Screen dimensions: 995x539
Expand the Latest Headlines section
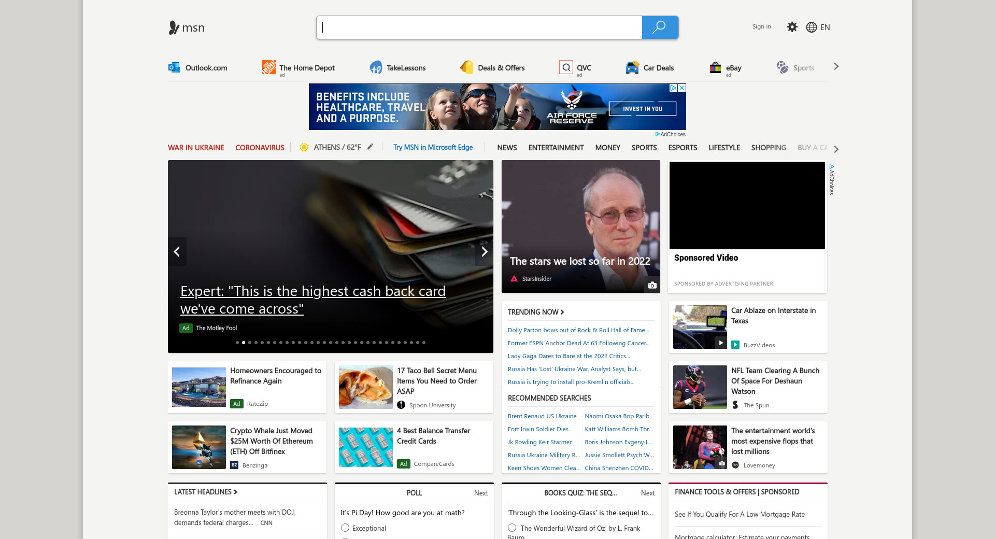pyautogui.click(x=206, y=492)
